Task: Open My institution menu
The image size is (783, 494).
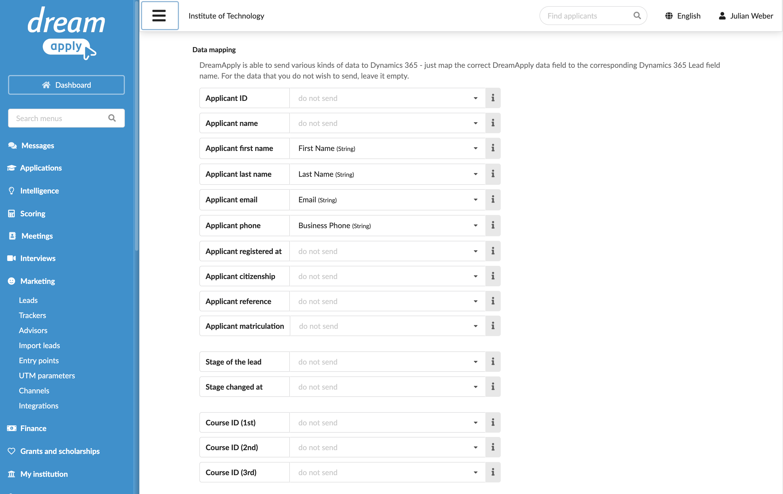Action: tap(38, 474)
